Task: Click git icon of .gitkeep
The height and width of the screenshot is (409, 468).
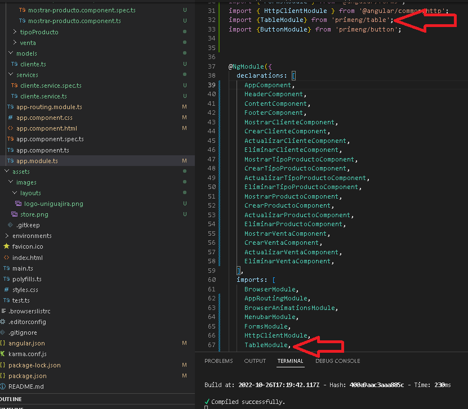Action: (11, 225)
